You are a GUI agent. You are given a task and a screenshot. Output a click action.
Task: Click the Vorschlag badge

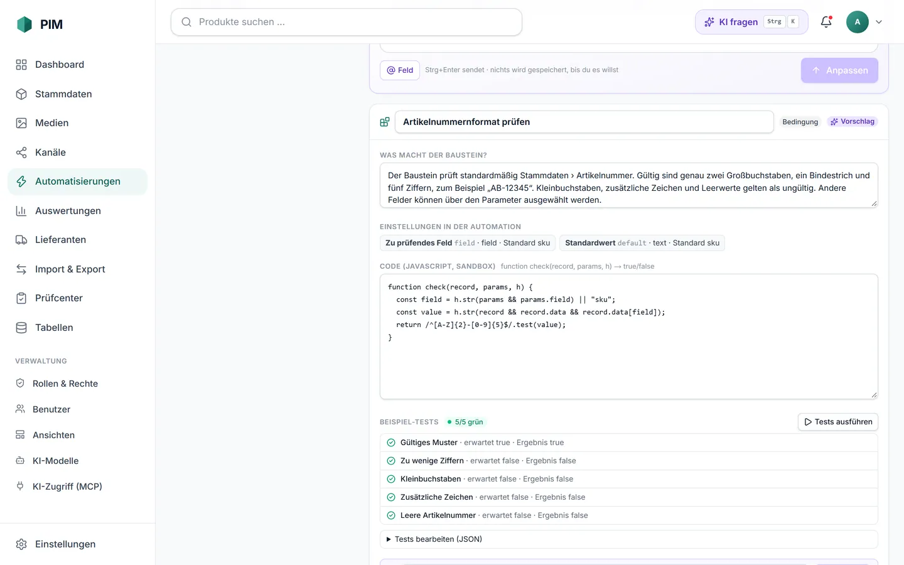click(853, 122)
